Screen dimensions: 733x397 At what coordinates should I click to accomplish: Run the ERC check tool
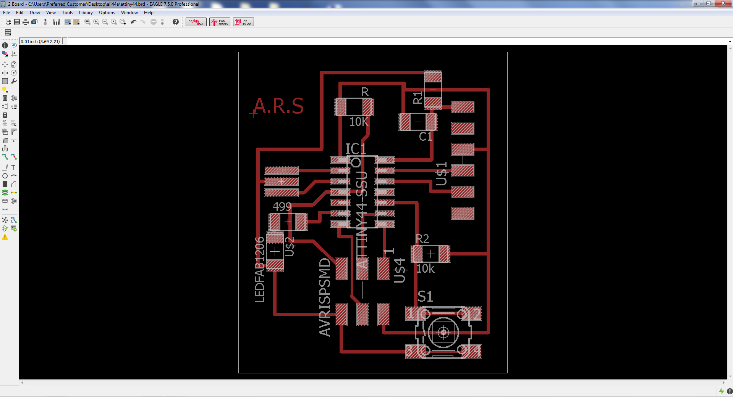(x=5, y=228)
